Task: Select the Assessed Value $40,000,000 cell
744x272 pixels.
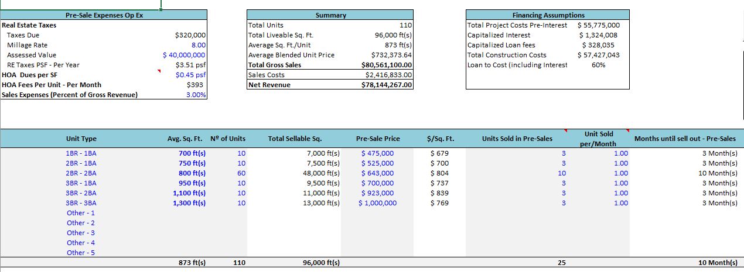Action: click(x=184, y=55)
